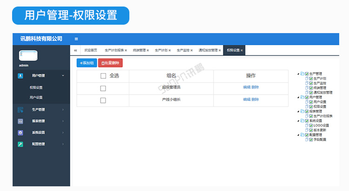Screen dimensions: 349x191
Task: Click the file icon beside 生产监控 tree node
Action: coord(307,83)
